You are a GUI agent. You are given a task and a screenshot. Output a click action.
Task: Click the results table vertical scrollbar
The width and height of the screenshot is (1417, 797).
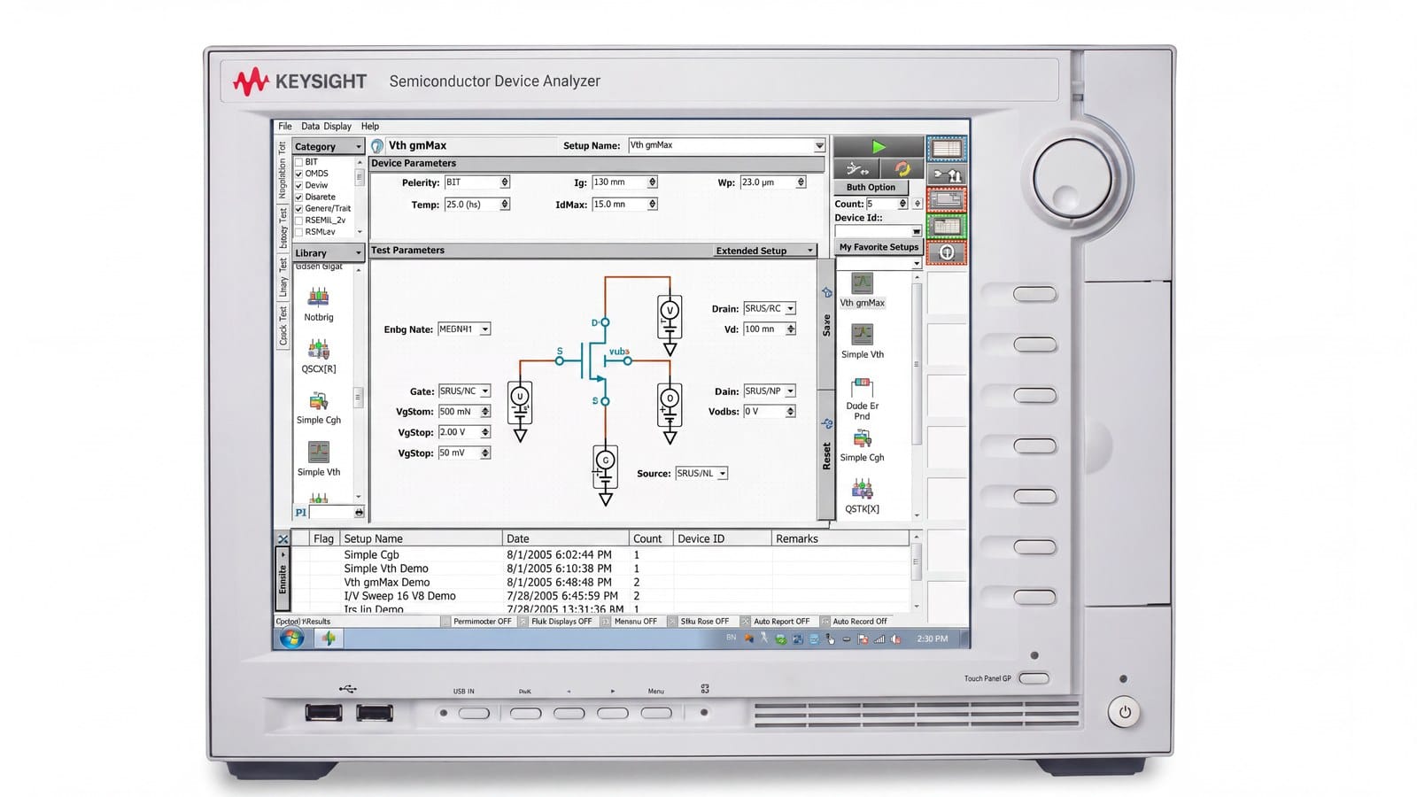(916, 572)
